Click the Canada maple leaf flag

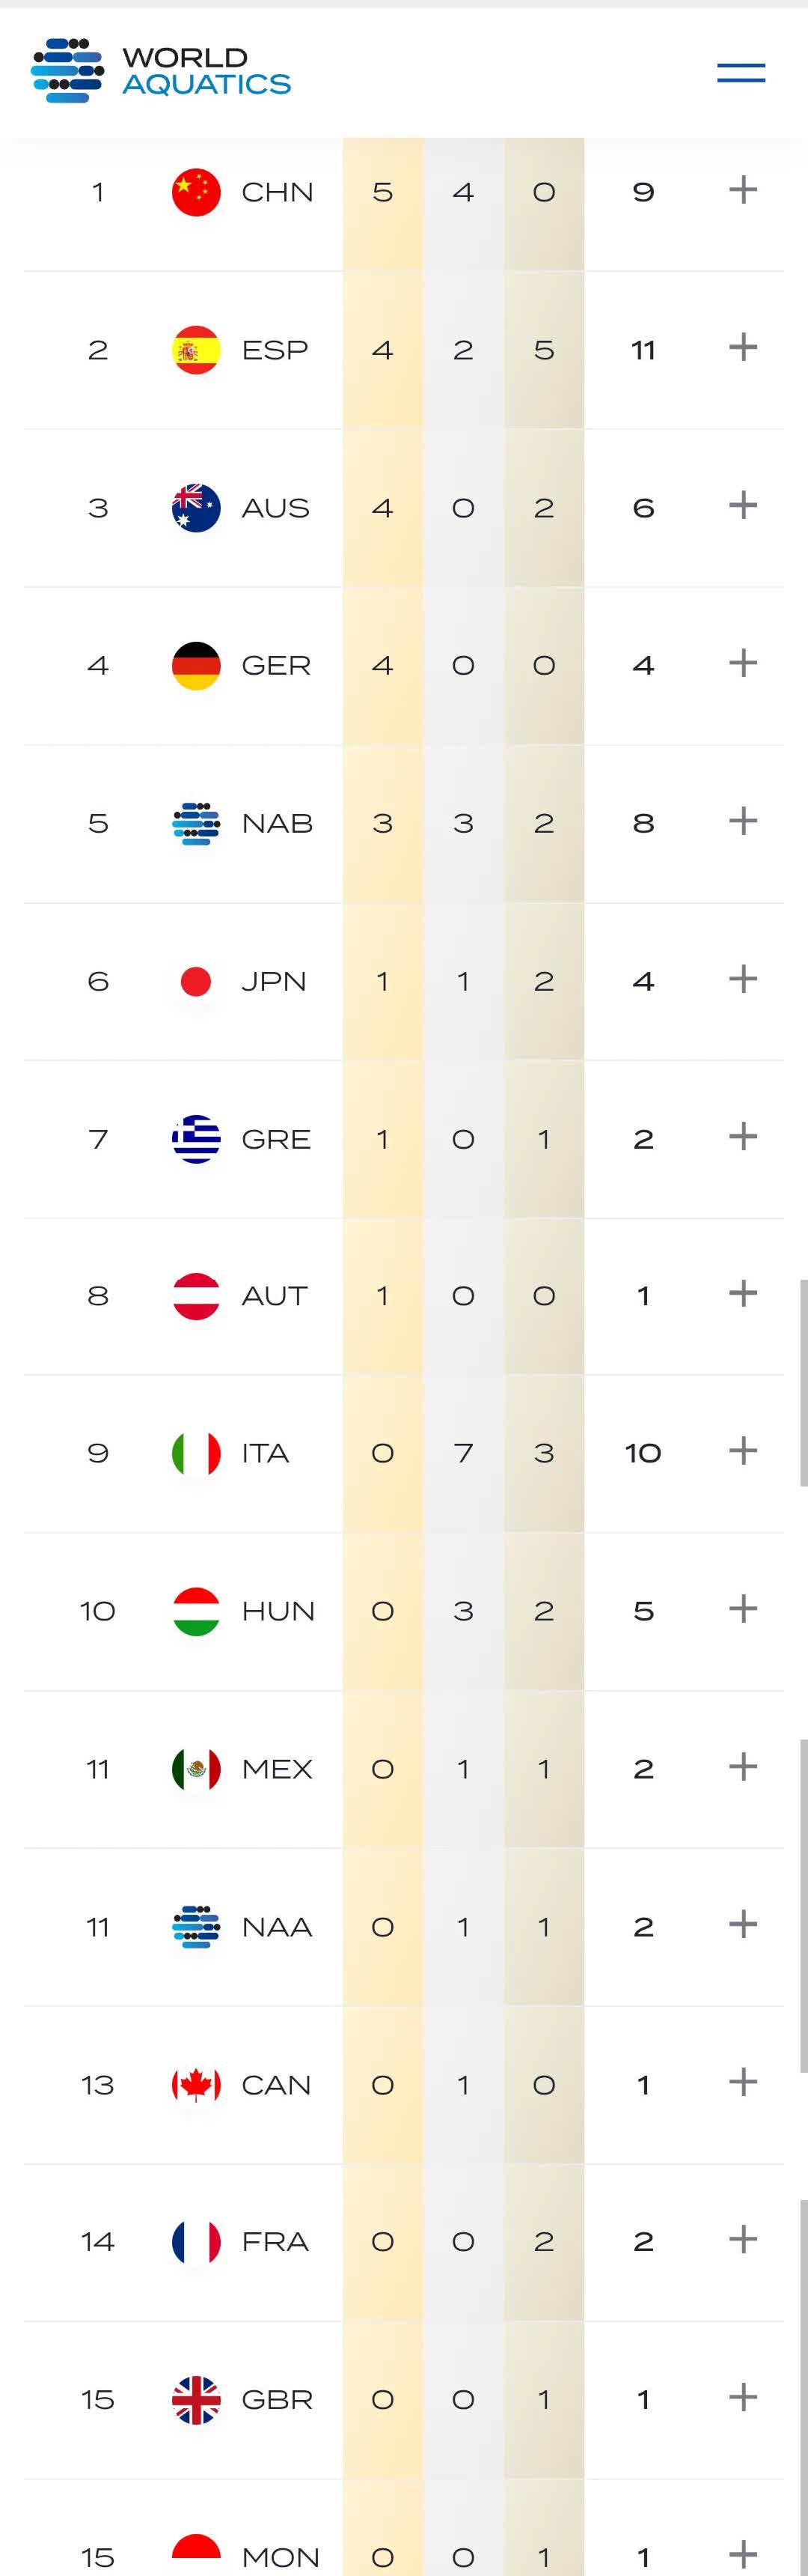pos(196,2085)
